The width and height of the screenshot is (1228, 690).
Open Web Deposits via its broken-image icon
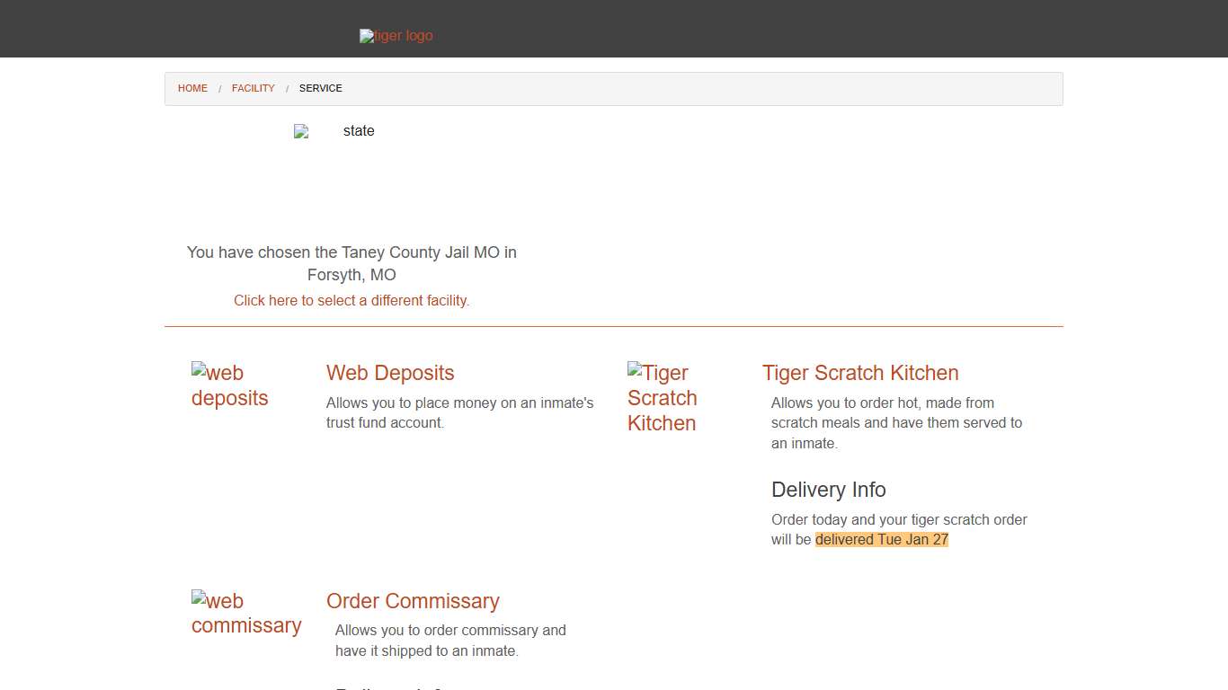pos(229,385)
